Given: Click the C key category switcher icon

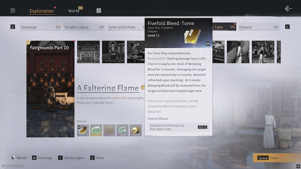Looking at the screenshot, I should (287, 27).
